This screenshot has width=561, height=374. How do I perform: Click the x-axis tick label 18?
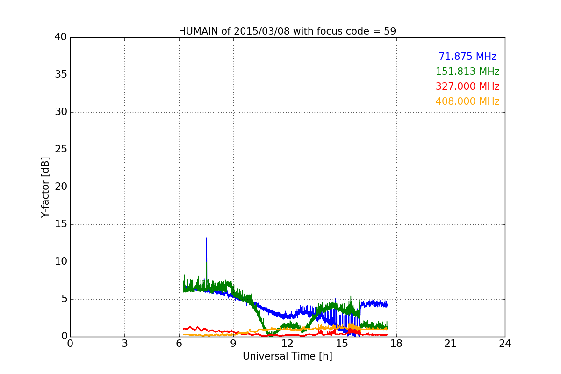click(x=396, y=343)
